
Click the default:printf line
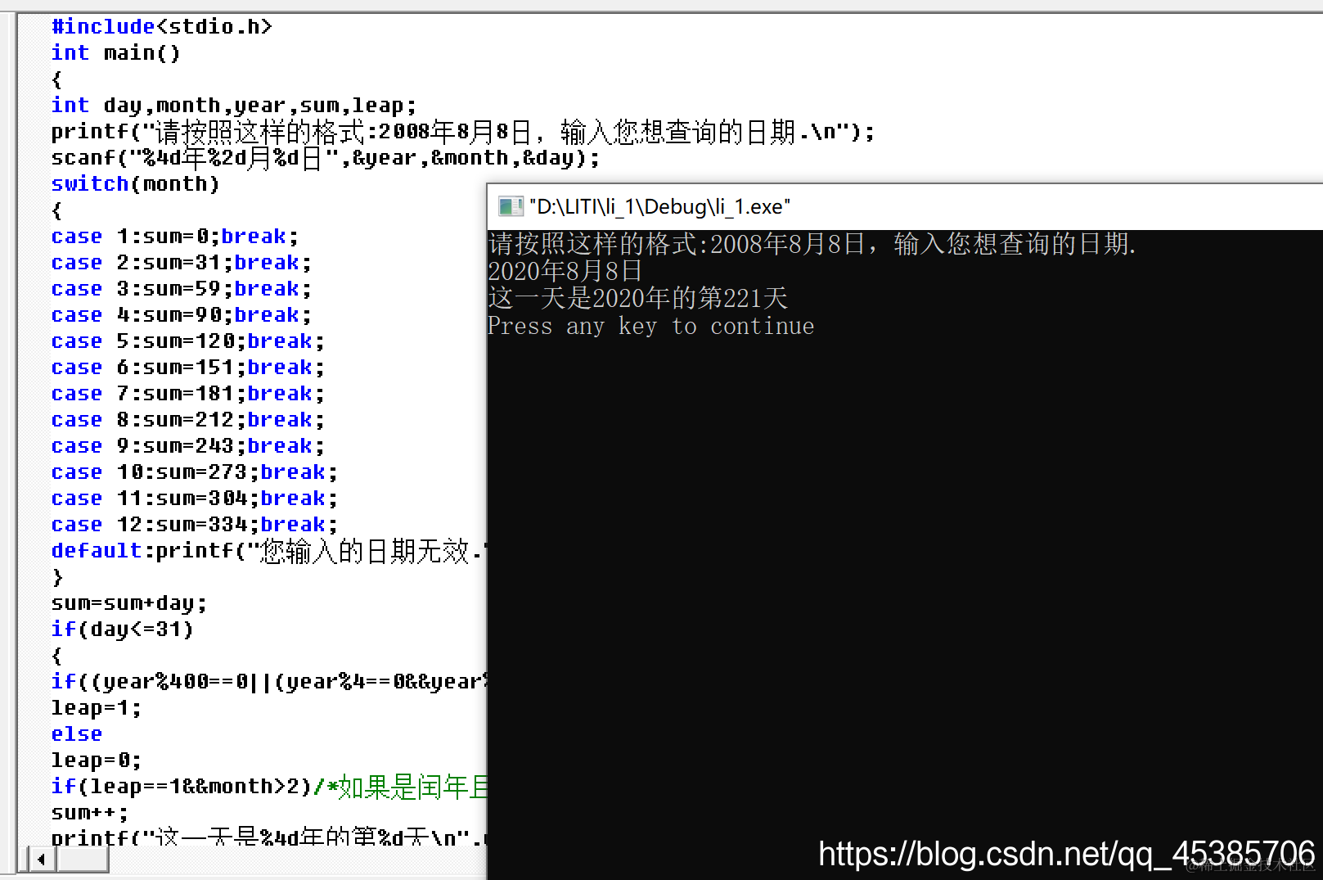pyautogui.click(x=268, y=551)
